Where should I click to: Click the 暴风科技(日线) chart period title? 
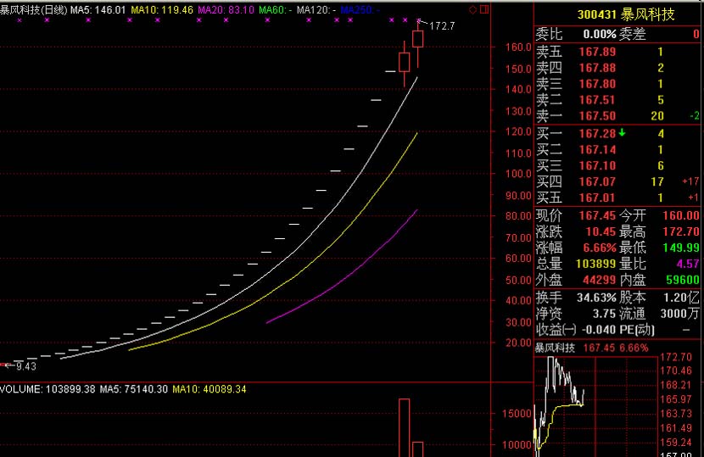(33, 8)
